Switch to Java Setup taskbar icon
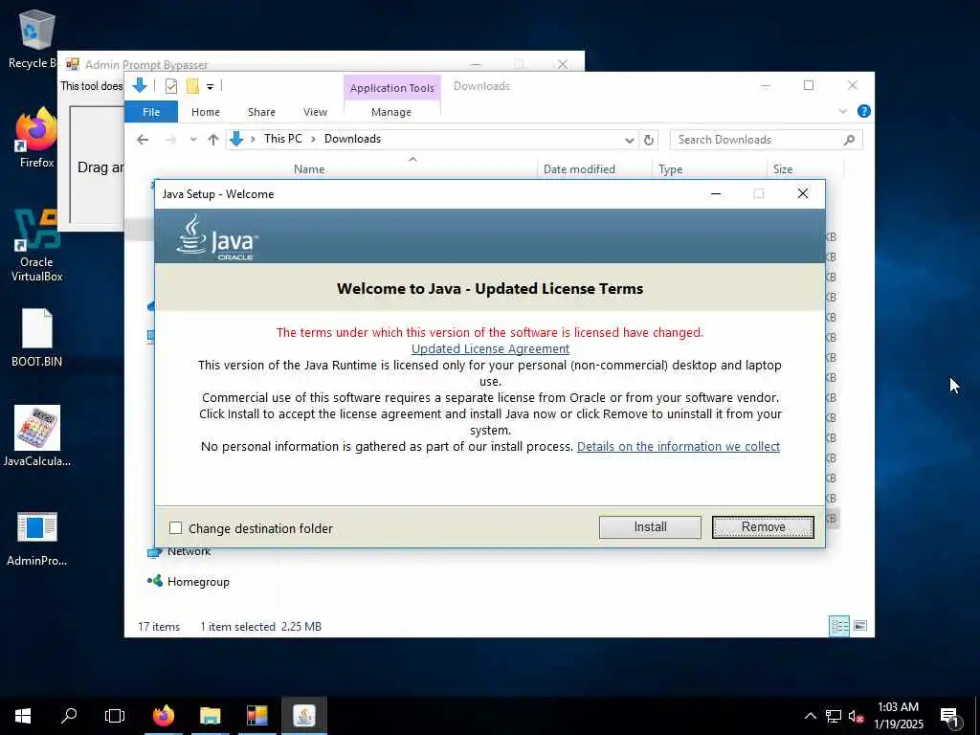This screenshot has width=980, height=735. (303, 716)
